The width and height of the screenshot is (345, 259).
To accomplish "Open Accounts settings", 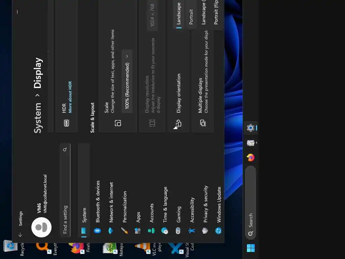I will click(x=151, y=191).
